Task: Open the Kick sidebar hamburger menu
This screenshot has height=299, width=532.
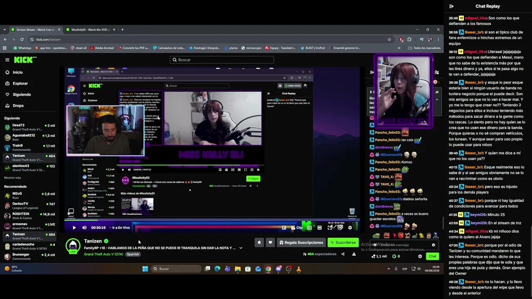Action: click(7, 60)
